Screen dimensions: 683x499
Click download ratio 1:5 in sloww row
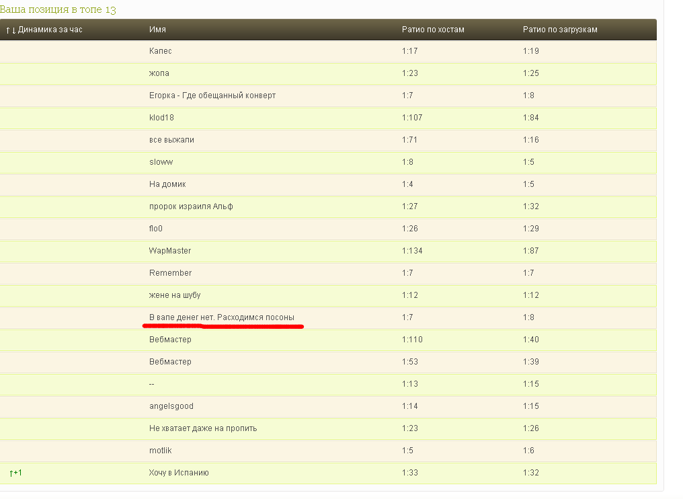pyautogui.click(x=528, y=162)
